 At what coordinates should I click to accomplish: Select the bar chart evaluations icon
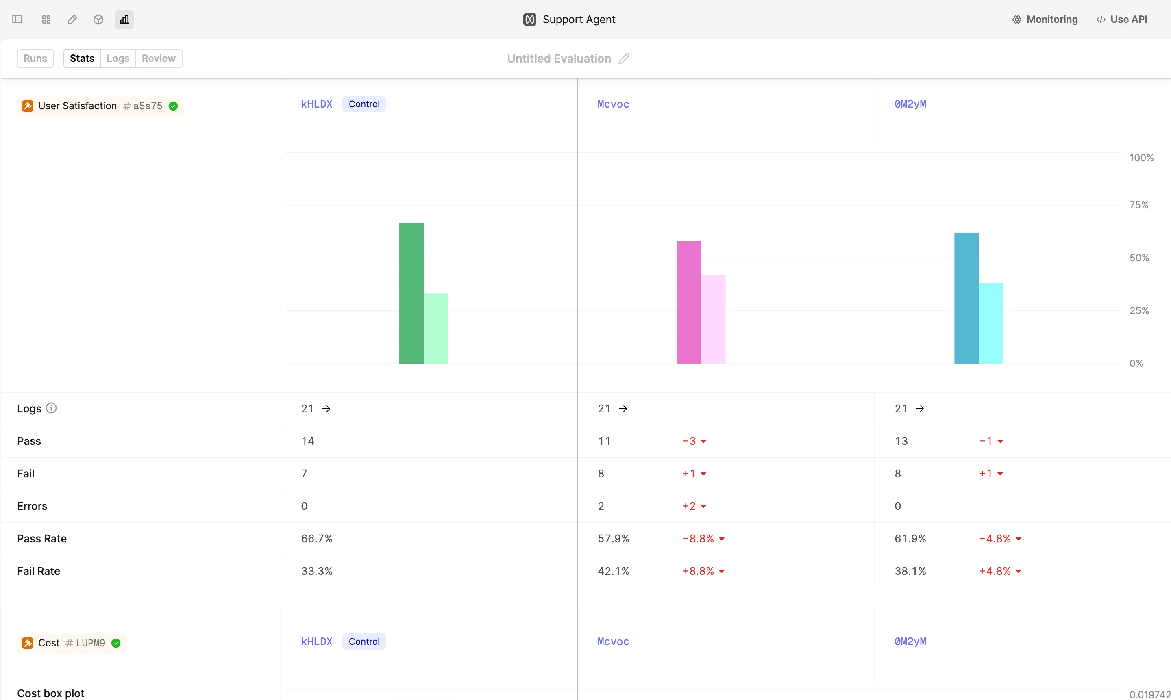(x=124, y=20)
